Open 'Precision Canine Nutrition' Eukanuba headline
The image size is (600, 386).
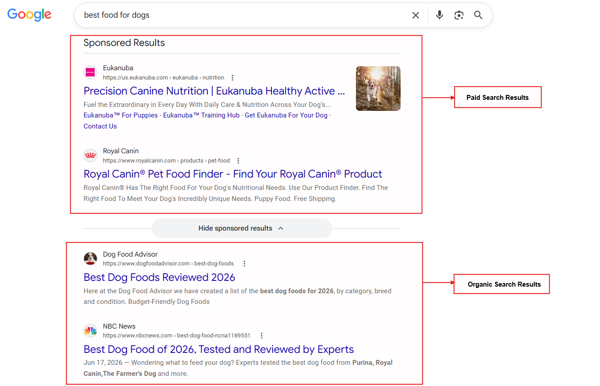214,91
